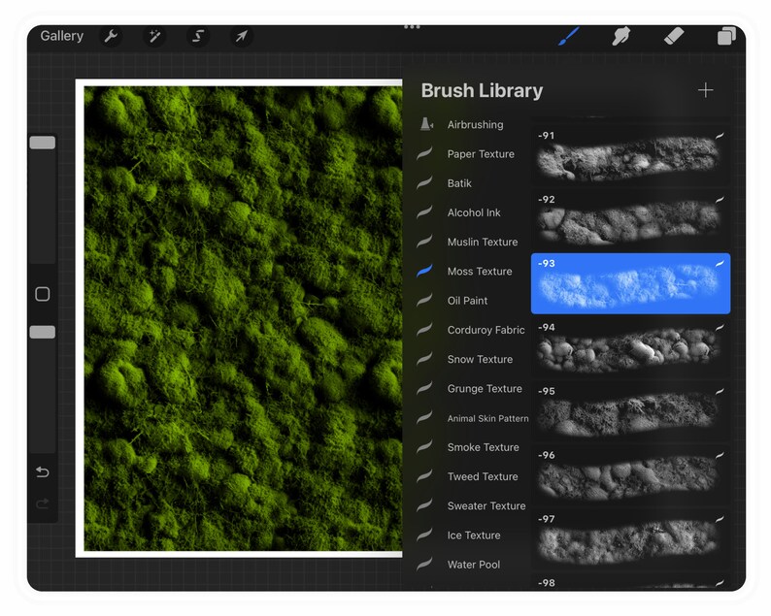Open the Actions wrench menu
Viewport: 771px width, 616px height.
click(x=111, y=36)
